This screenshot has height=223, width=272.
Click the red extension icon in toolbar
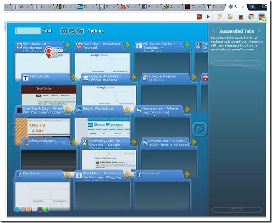point(199,17)
